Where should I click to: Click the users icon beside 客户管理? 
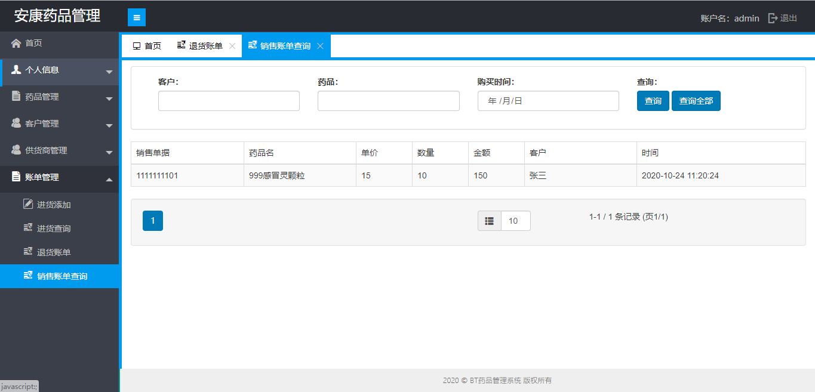[16, 123]
